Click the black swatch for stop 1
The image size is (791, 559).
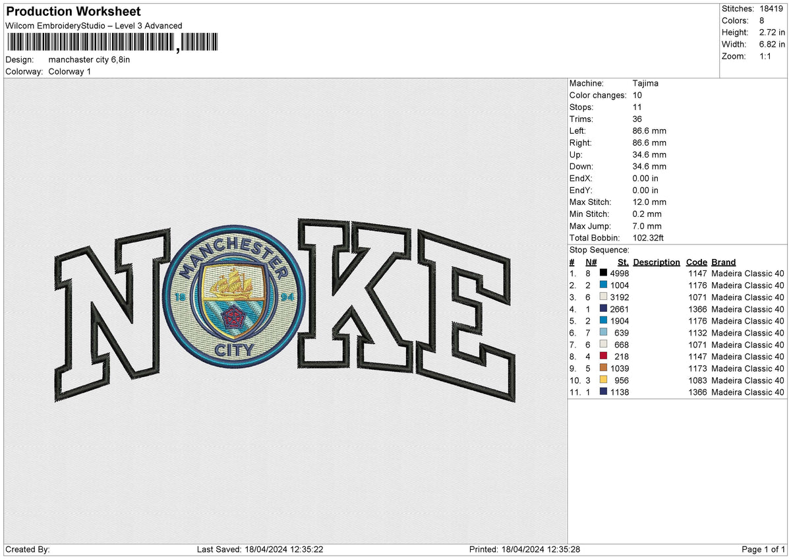[603, 272]
